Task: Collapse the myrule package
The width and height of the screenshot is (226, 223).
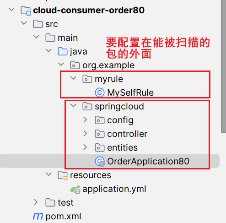Action: pyautogui.click(x=73, y=78)
